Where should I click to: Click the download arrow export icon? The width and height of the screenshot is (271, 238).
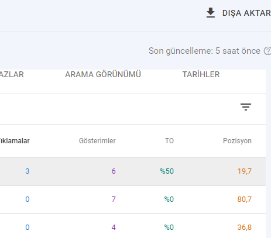(211, 13)
